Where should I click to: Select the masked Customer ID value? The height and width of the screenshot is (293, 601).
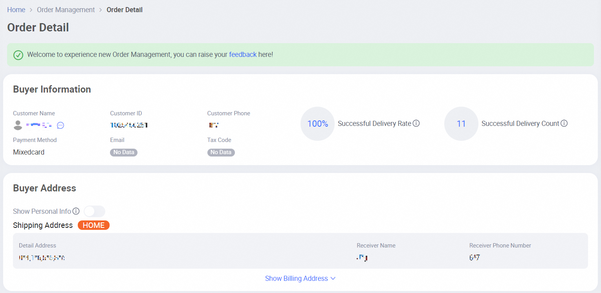point(129,126)
